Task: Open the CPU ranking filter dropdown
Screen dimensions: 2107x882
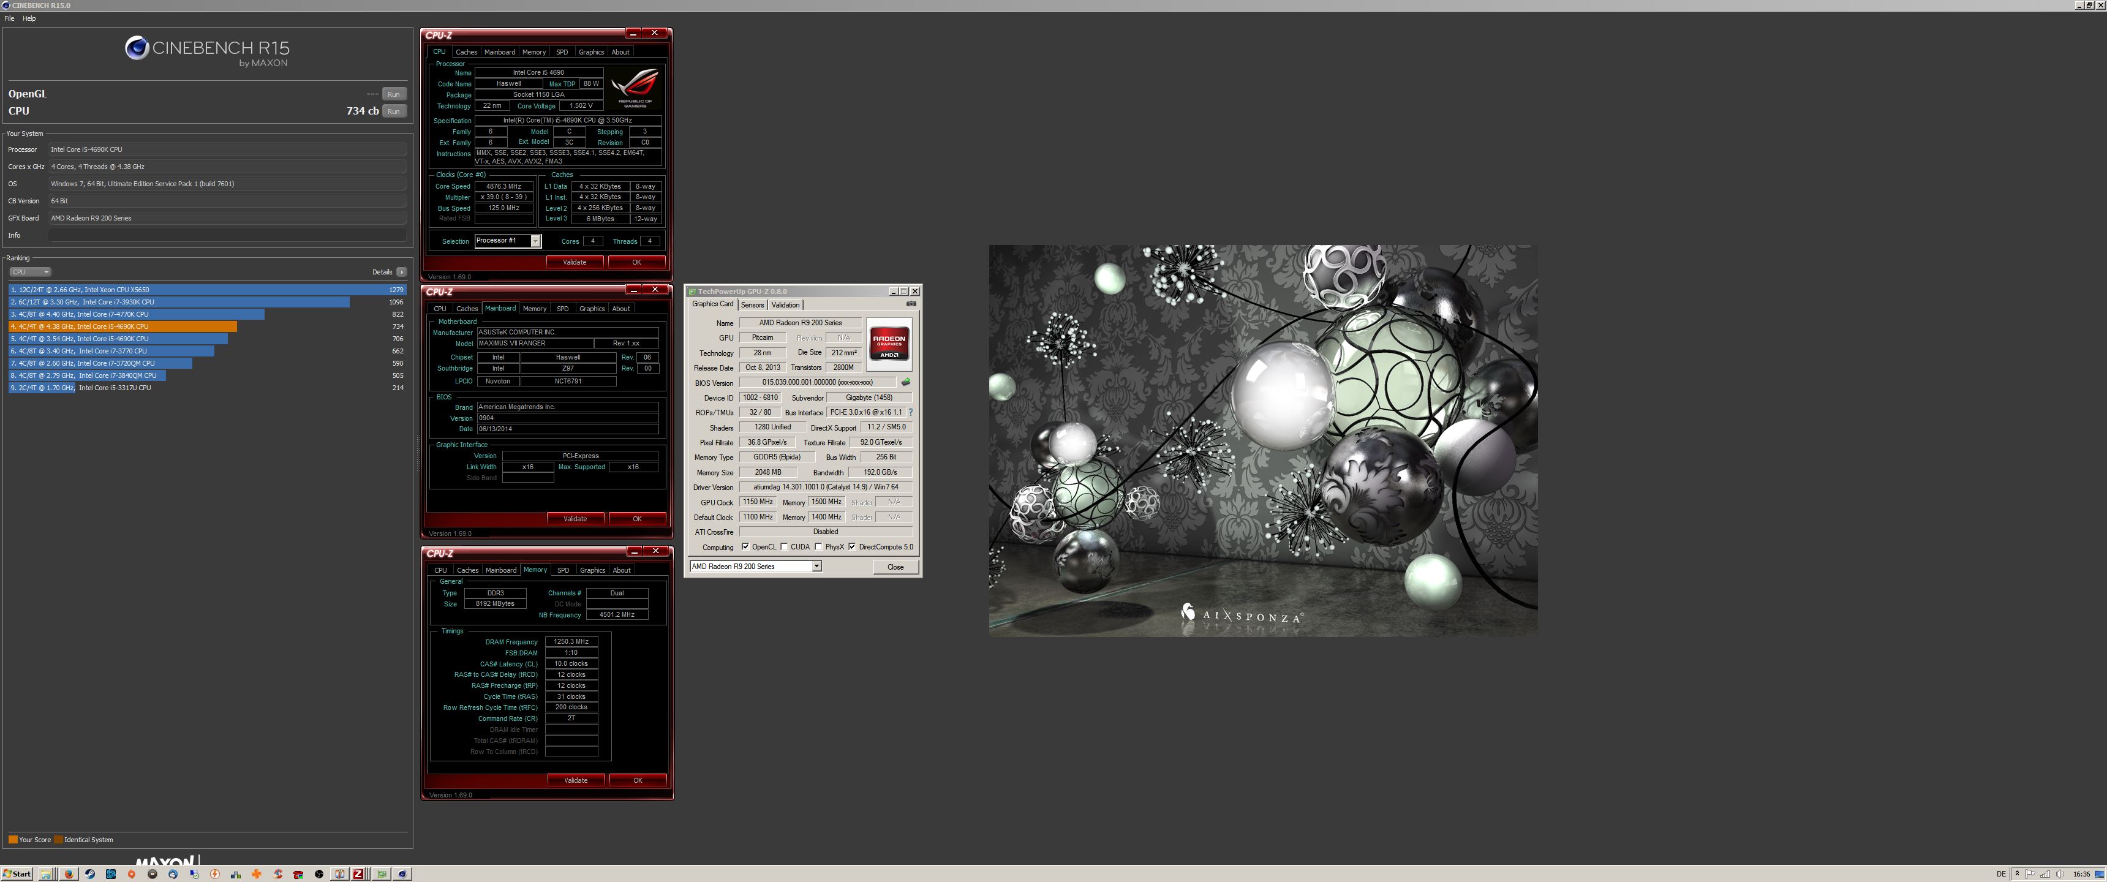Action: 29,271
